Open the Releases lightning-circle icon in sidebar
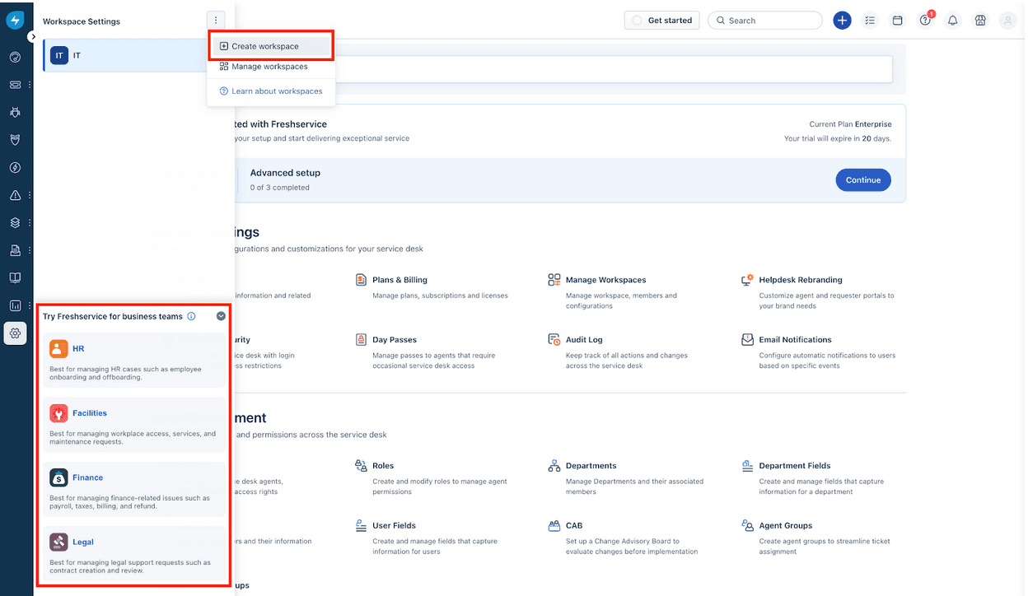 pos(15,167)
